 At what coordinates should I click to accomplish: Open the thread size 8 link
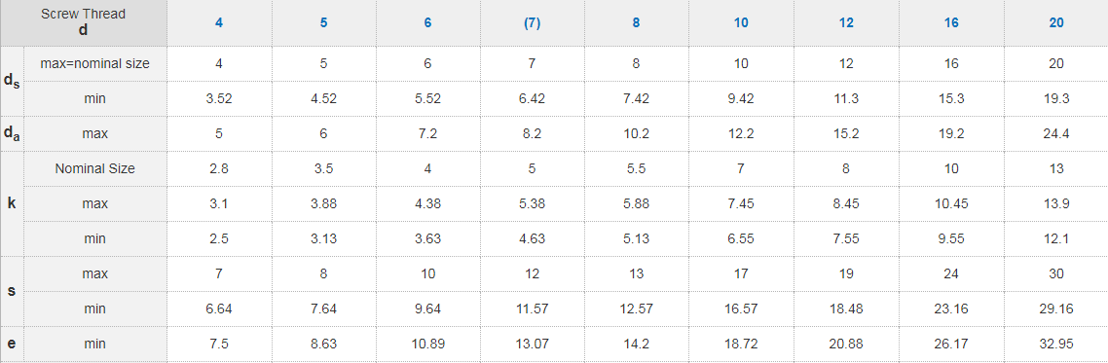point(636,22)
